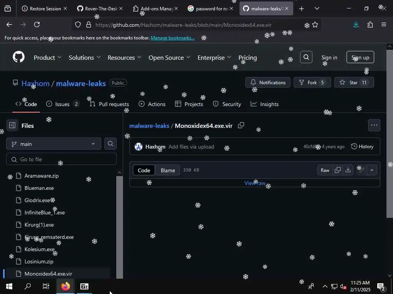Open the Firefox hamburger application menu
Image resolution: width=393 pixels, height=294 pixels.
pos(384,24)
